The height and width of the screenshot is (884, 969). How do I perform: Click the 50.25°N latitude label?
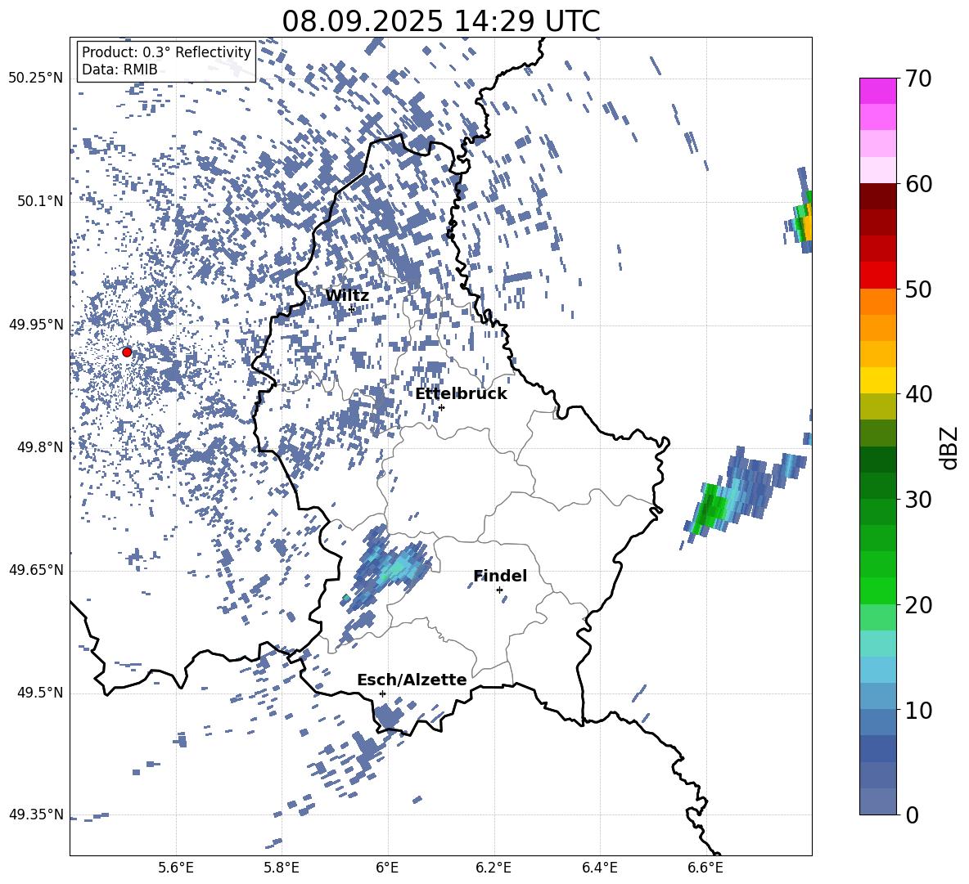point(36,79)
